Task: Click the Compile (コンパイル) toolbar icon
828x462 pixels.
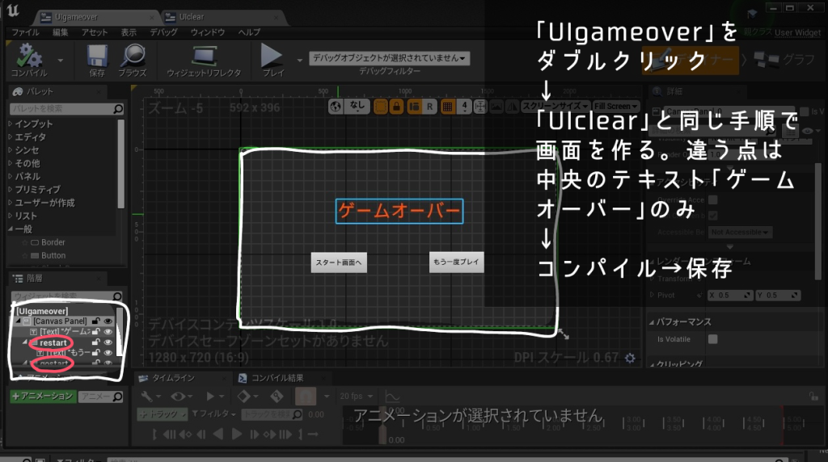Action: click(29, 58)
